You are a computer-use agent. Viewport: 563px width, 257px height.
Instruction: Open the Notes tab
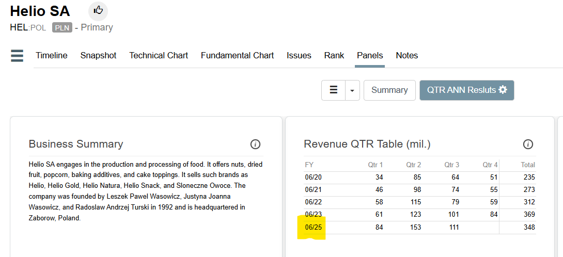pyautogui.click(x=407, y=56)
